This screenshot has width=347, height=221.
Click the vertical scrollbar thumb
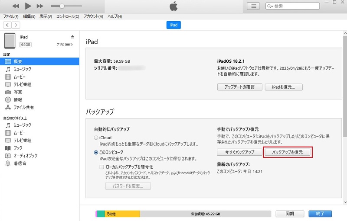pyautogui.click(x=345, y=86)
